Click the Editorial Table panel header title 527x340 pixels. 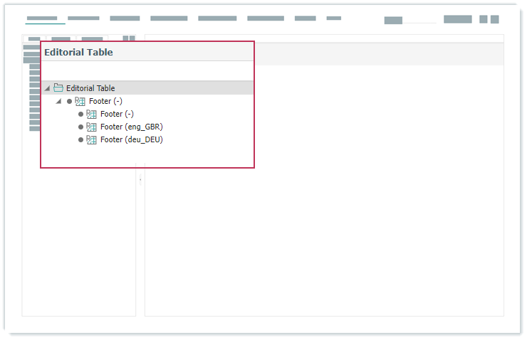pos(78,52)
